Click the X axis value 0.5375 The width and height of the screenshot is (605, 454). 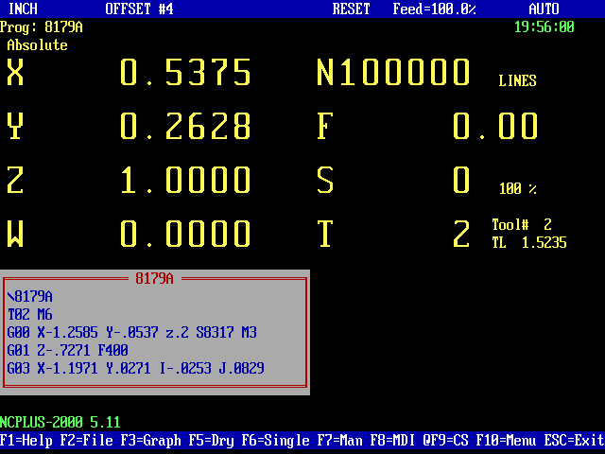[185, 72]
